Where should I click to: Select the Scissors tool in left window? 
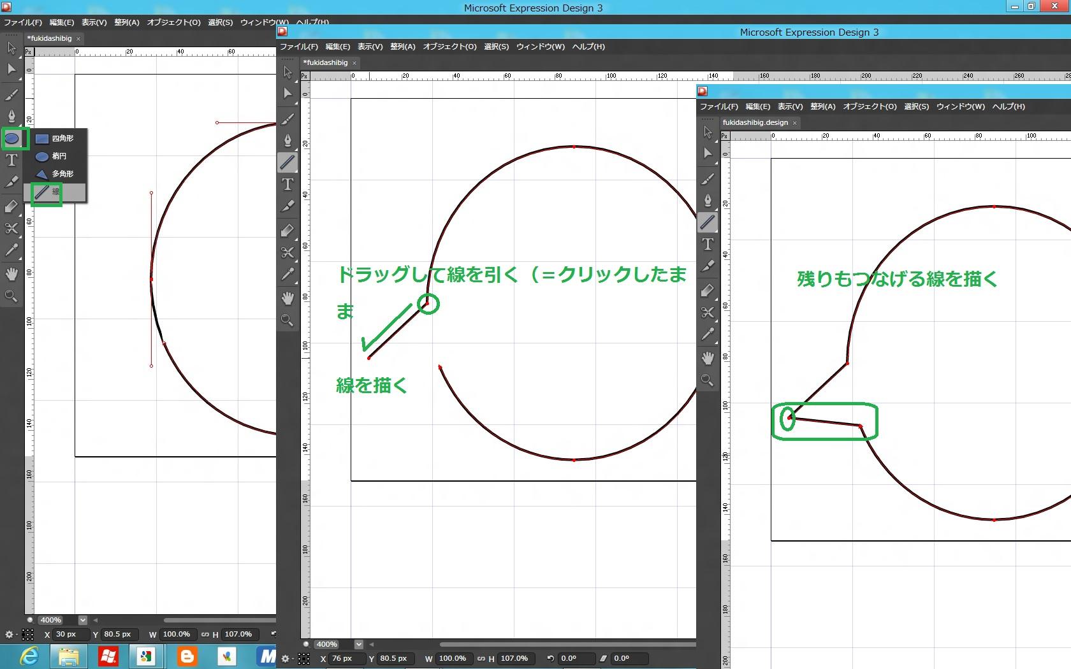(11, 228)
